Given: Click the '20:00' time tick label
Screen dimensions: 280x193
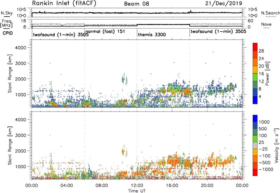Looking at the screenshot, I should pyautogui.click(x=207, y=186).
